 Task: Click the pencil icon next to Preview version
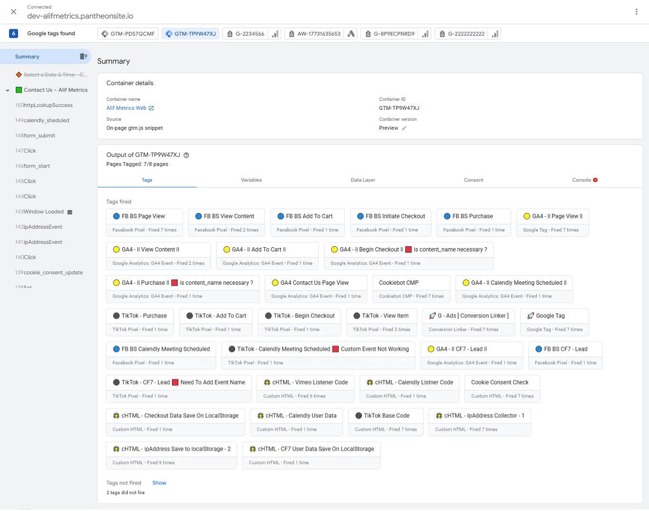pos(404,128)
